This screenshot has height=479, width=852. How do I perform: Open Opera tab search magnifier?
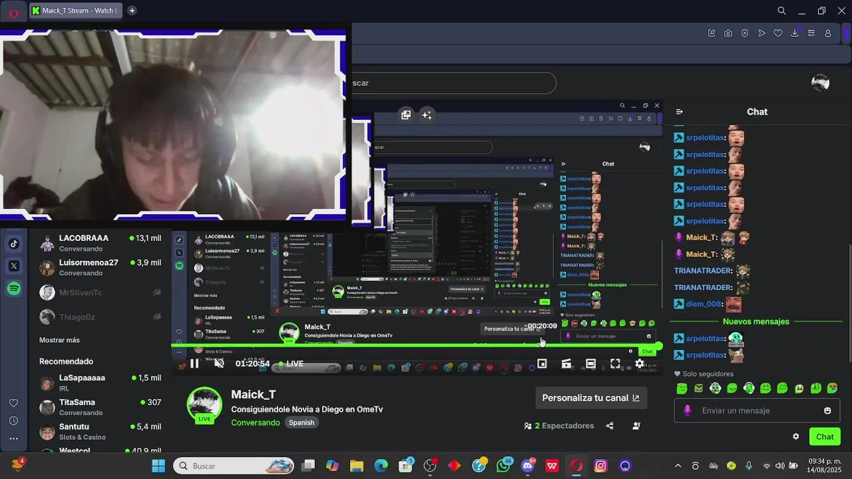click(782, 11)
